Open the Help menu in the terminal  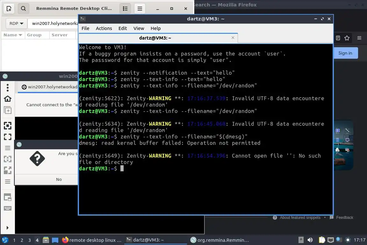[x=156, y=28]
